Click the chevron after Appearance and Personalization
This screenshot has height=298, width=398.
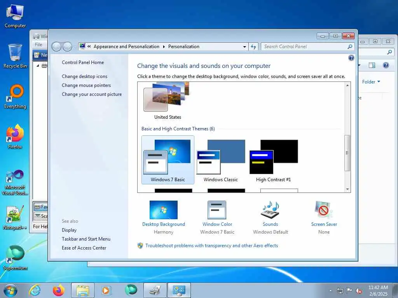164,47
